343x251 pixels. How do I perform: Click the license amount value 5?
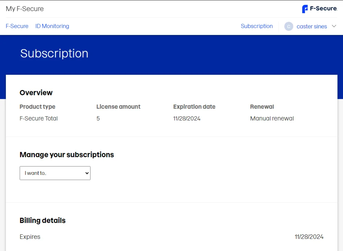(98, 118)
